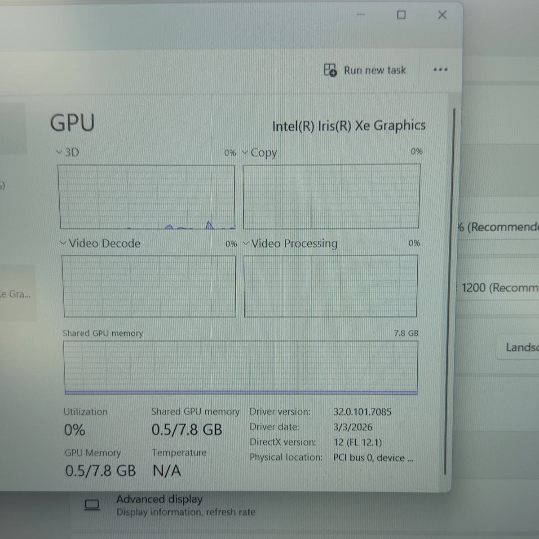Click the Temperature N/A value
This screenshot has width=539, height=539.
coord(167,471)
